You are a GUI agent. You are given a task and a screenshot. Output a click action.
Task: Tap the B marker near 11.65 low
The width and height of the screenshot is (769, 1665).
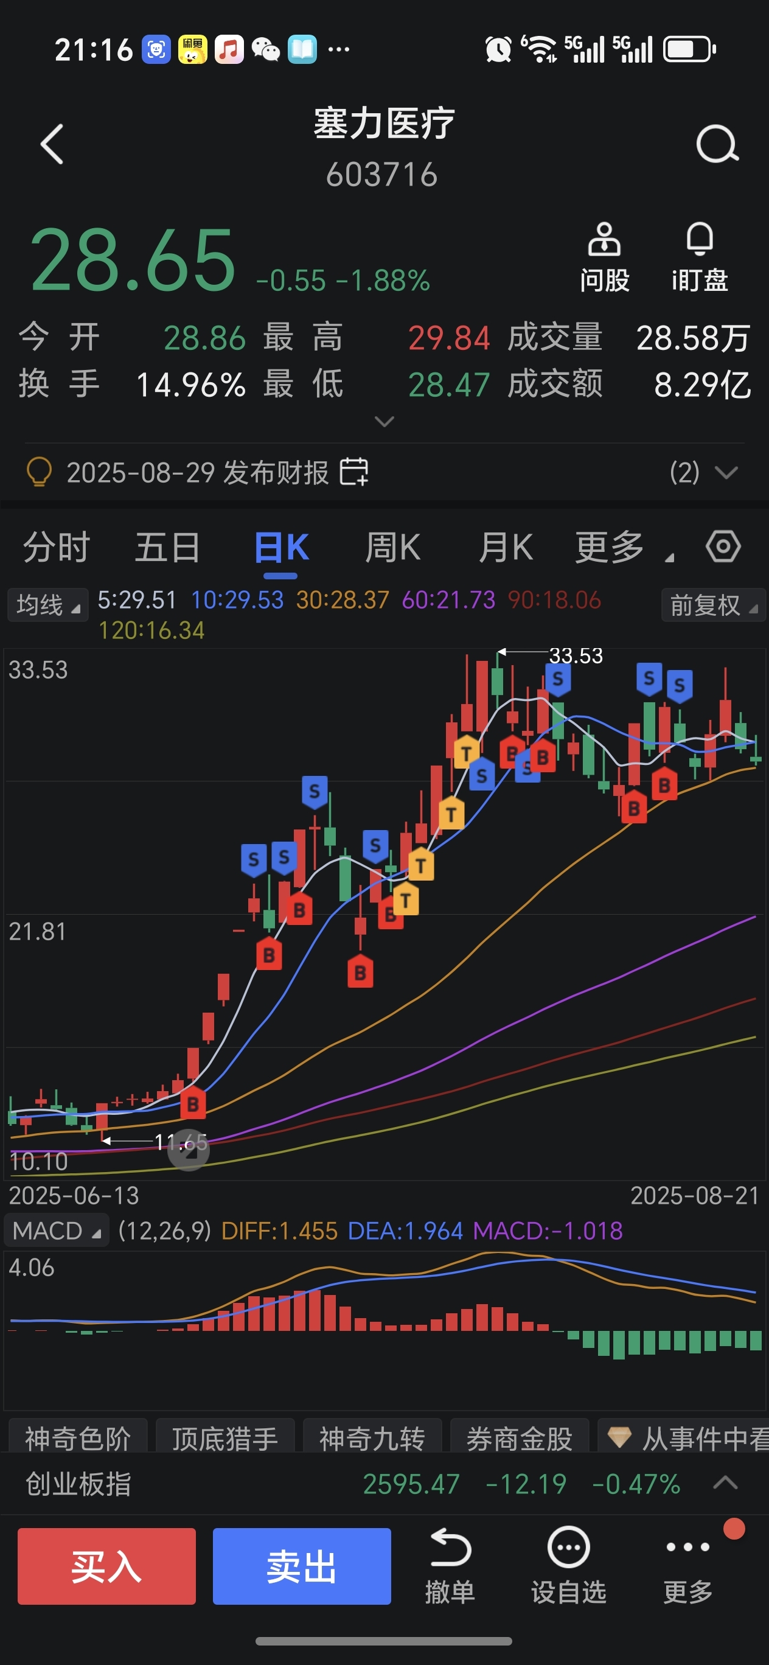[193, 1104]
